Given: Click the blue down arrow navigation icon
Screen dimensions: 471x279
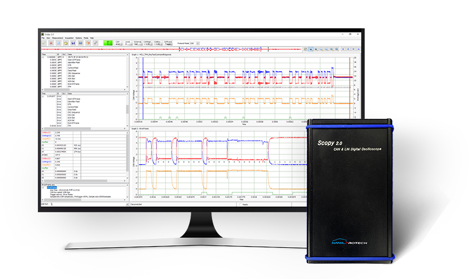Looking at the screenshot, I should pos(353,49).
